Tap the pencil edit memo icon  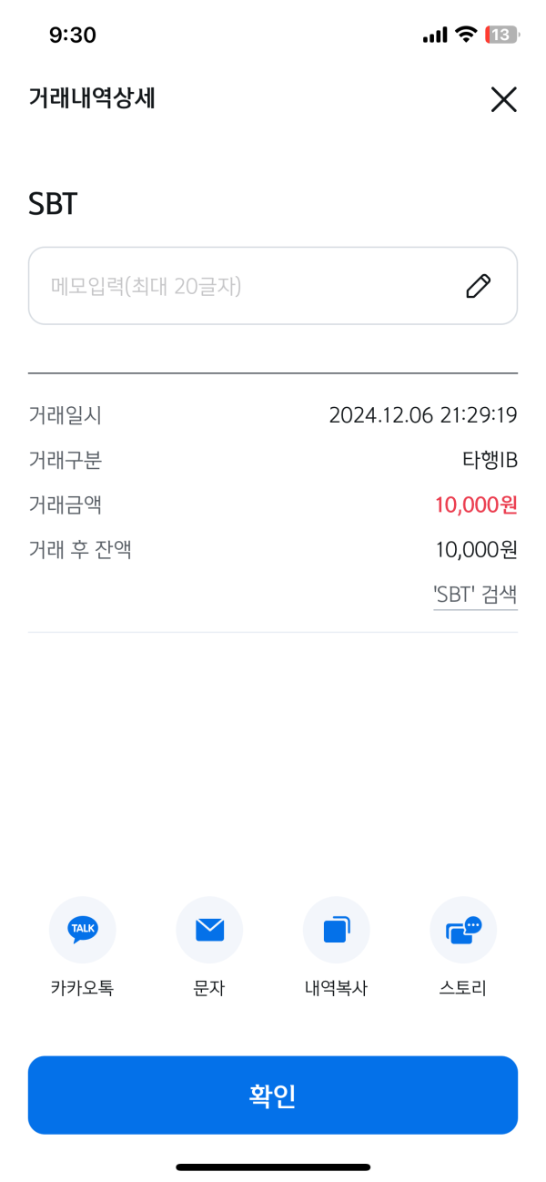[478, 286]
